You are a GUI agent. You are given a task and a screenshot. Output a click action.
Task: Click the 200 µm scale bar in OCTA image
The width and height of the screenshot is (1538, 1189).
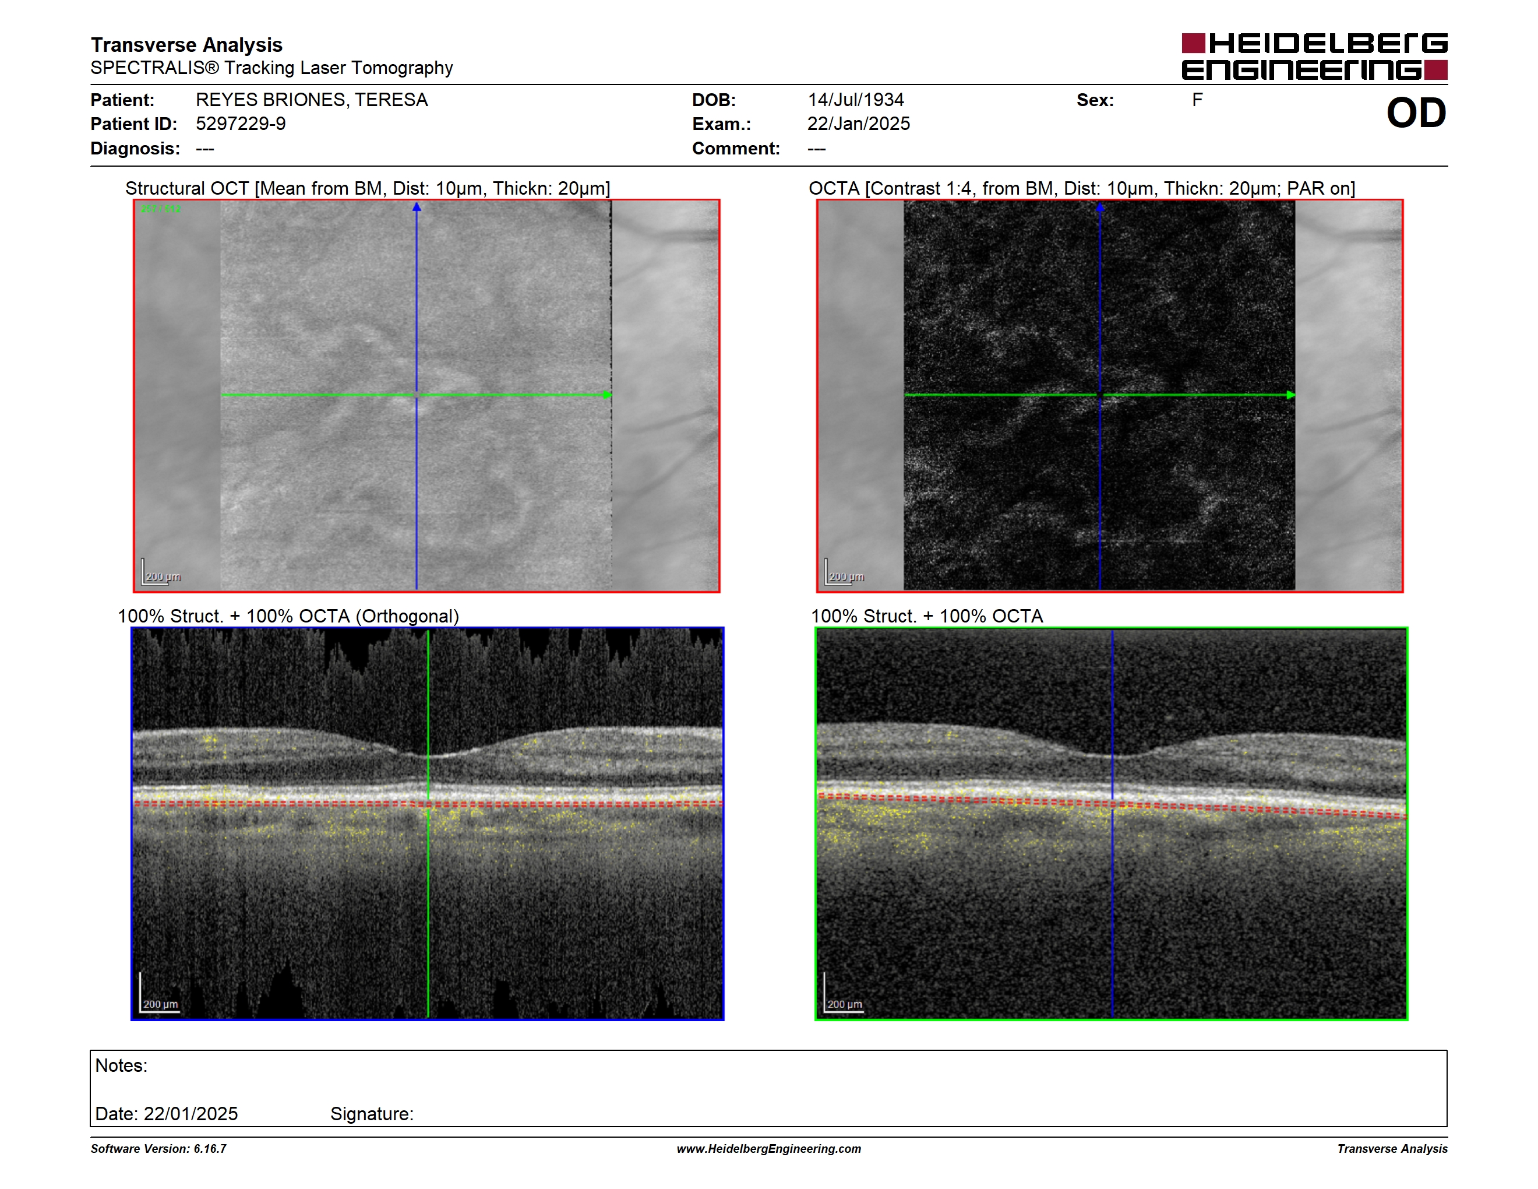tap(844, 573)
